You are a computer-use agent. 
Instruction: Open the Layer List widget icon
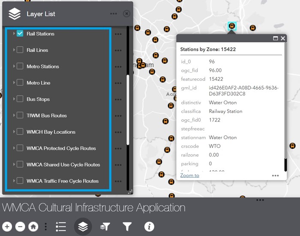[x=83, y=227]
